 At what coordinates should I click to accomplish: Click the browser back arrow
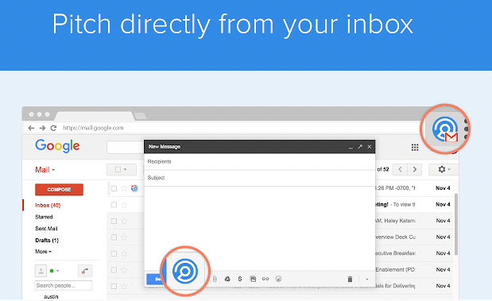point(31,128)
